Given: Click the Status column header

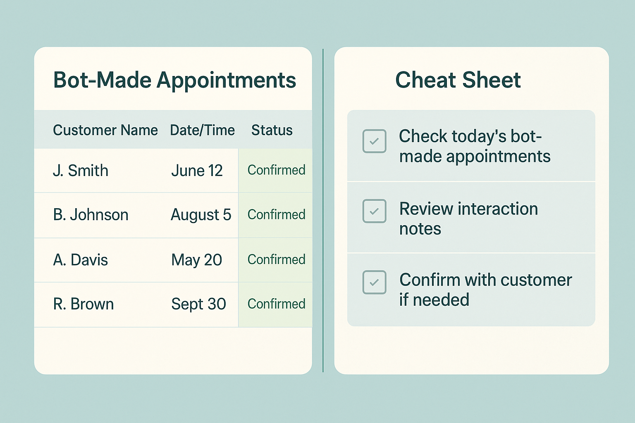Looking at the screenshot, I should (x=272, y=130).
